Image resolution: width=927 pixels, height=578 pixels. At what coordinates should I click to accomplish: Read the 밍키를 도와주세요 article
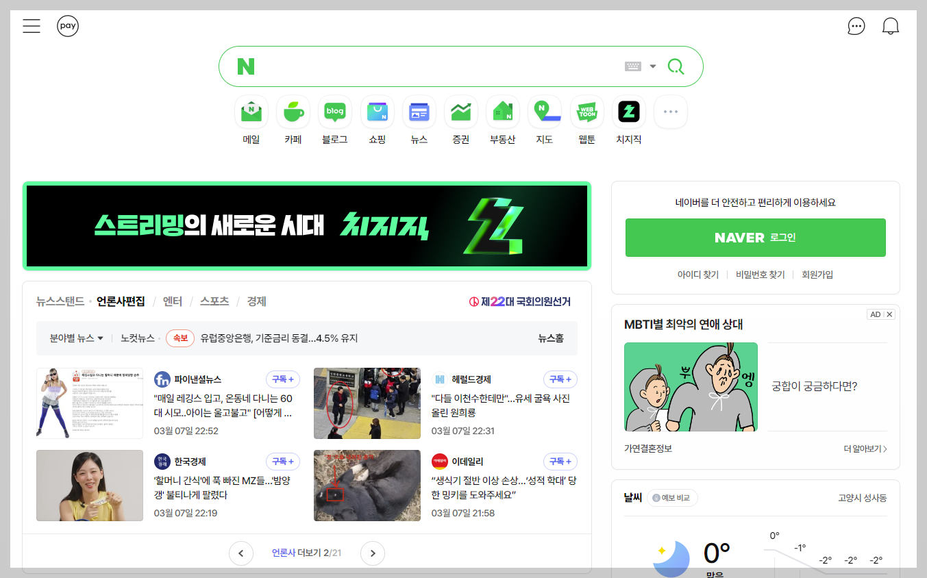click(x=504, y=488)
